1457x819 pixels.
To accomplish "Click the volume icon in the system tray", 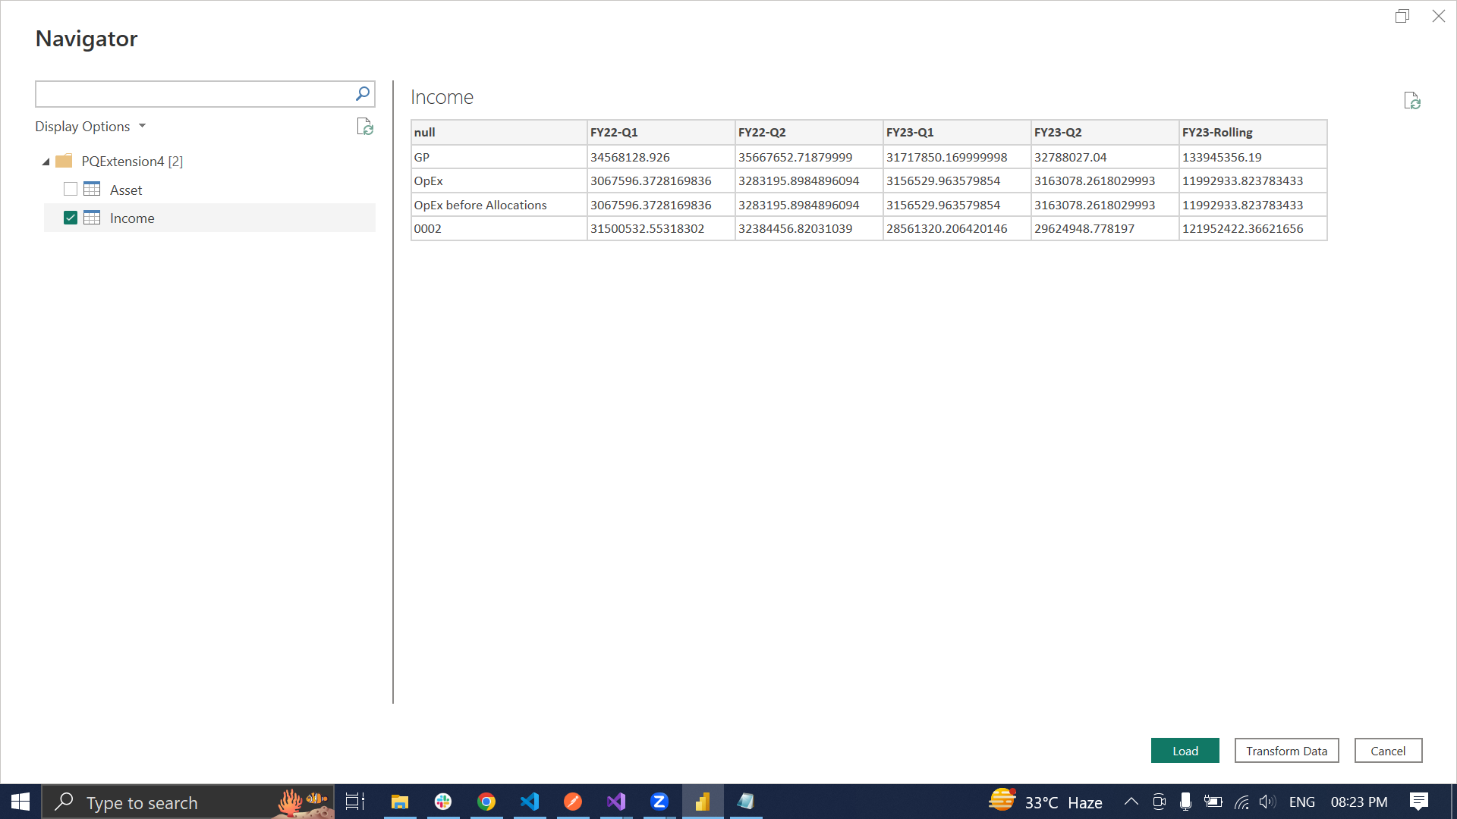I will [x=1267, y=802].
